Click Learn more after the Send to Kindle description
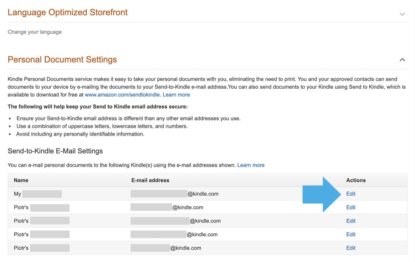The width and height of the screenshot is (415, 262). coord(176,94)
